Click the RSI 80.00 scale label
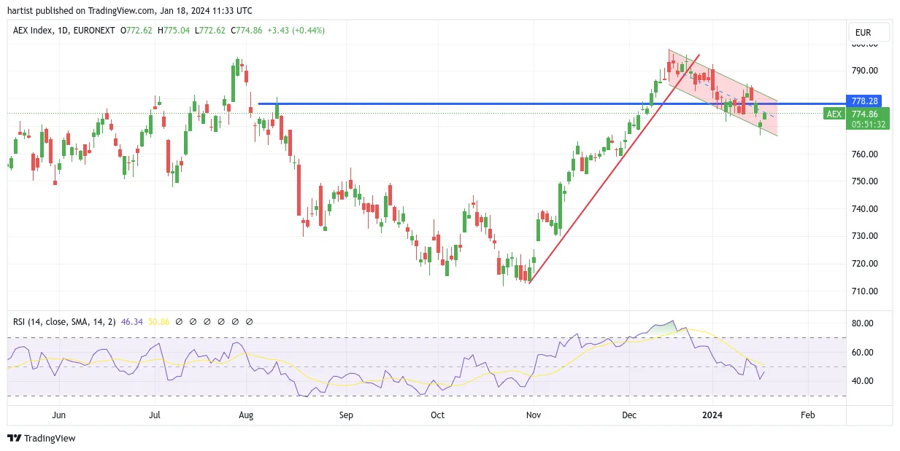The height and width of the screenshot is (451, 900). point(862,323)
